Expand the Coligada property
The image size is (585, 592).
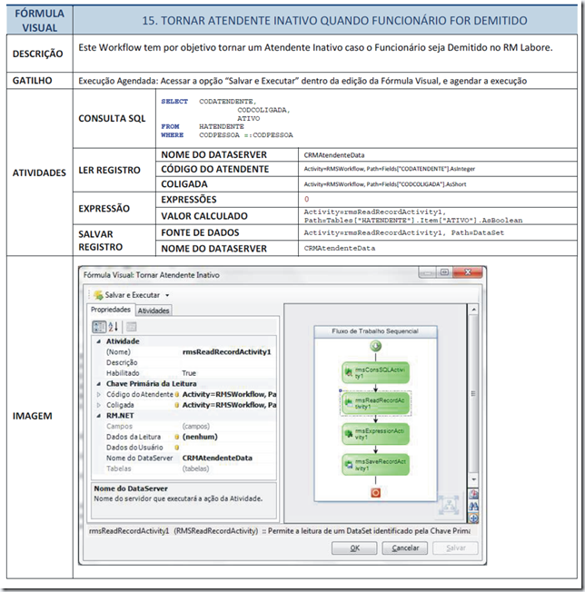pyautogui.click(x=99, y=405)
